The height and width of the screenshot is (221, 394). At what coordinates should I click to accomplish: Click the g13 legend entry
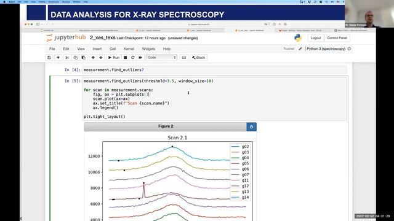[x=240, y=192]
